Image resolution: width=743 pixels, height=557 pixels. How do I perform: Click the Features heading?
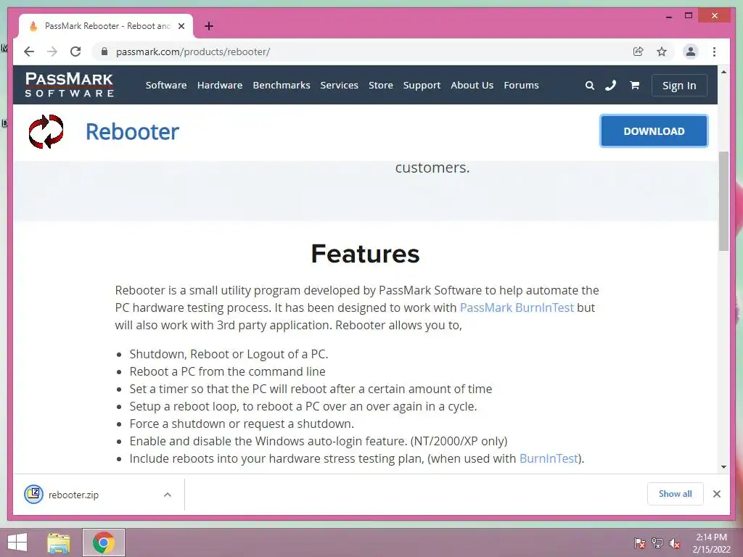[366, 253]
